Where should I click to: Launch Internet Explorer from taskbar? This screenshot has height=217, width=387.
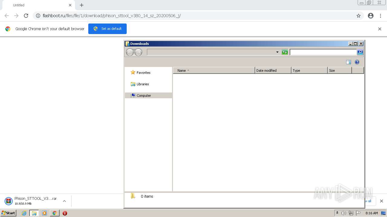tap(24, 213)
